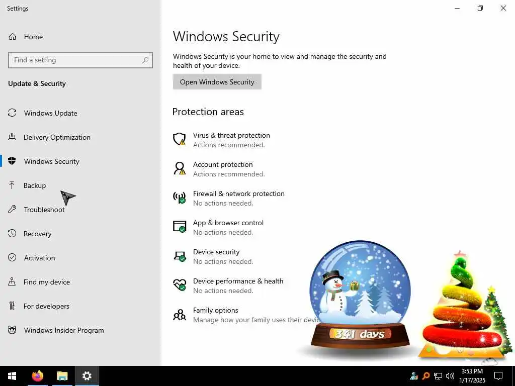Screen dimensions: 515x386
Task: Open the volume speaker tray icon
Action: click(450, 376)
